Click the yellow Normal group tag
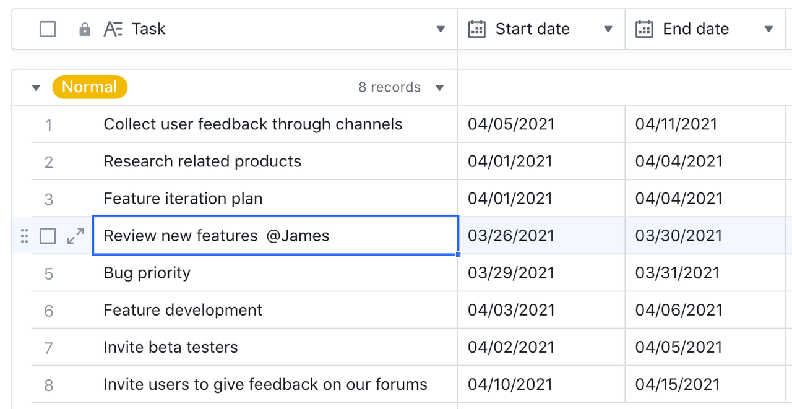The width and height of the screenshot is (792, 409). pos(90,87)
